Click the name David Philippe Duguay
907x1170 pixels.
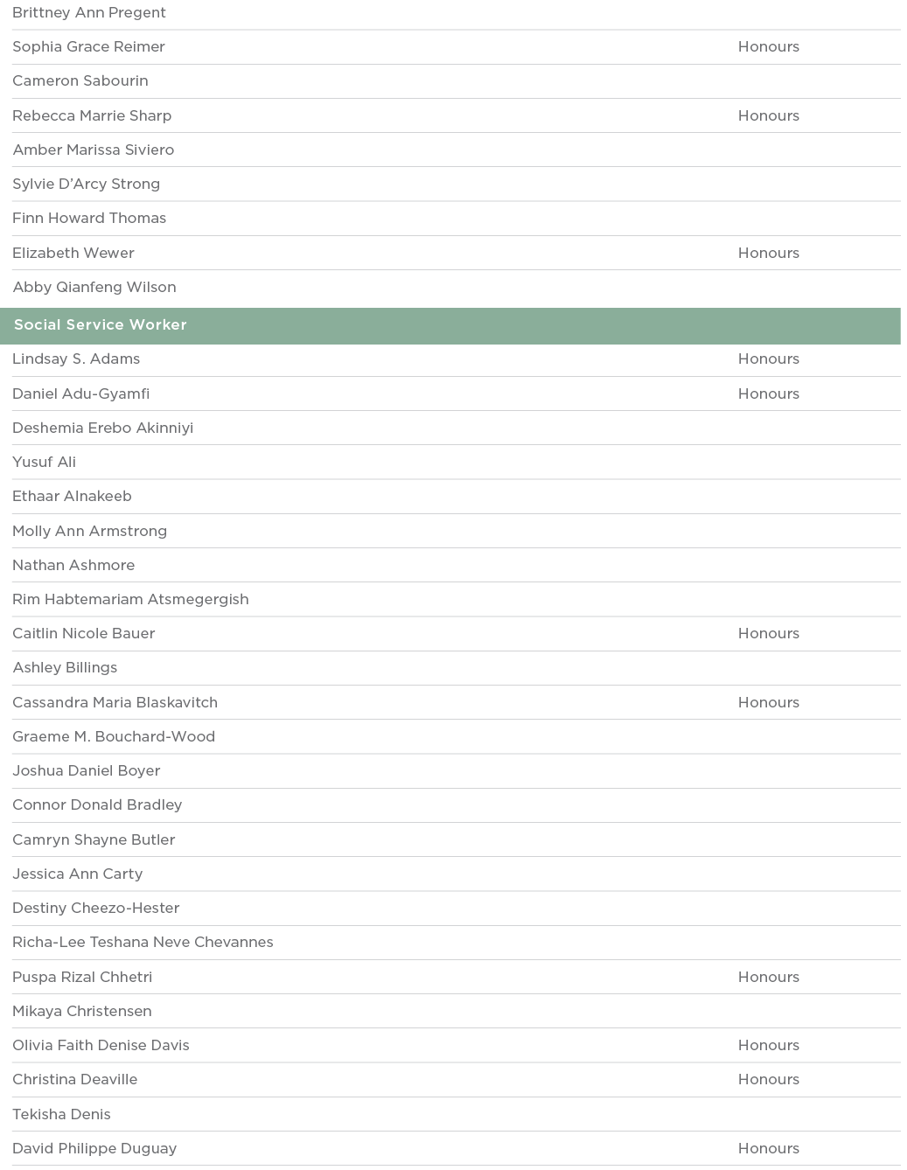94,1148
